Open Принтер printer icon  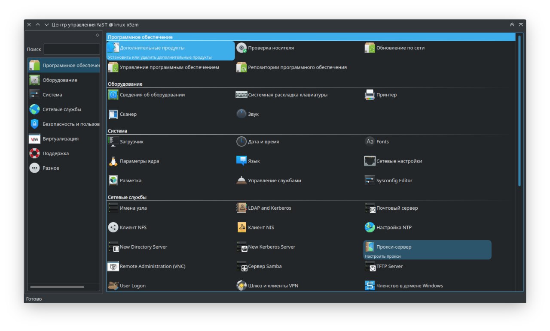(x=370, y=95)
